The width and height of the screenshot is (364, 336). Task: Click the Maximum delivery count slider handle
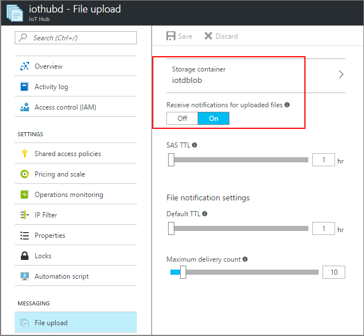pyautogui.click(x=183, y=272)
